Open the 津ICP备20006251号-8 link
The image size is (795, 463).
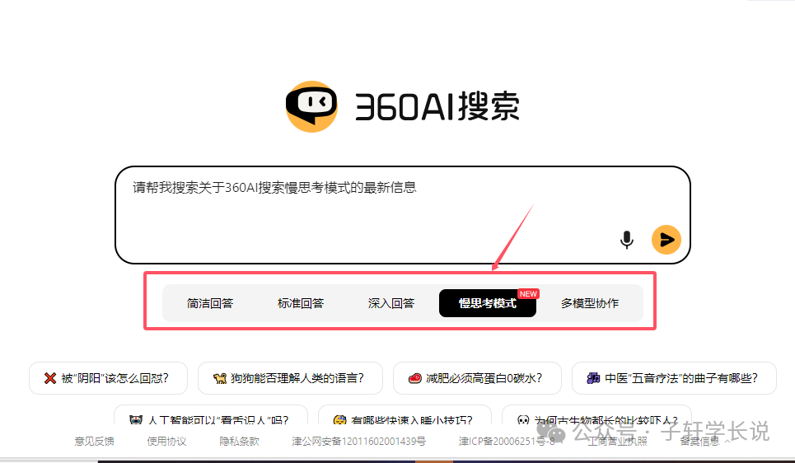(507, 442)
